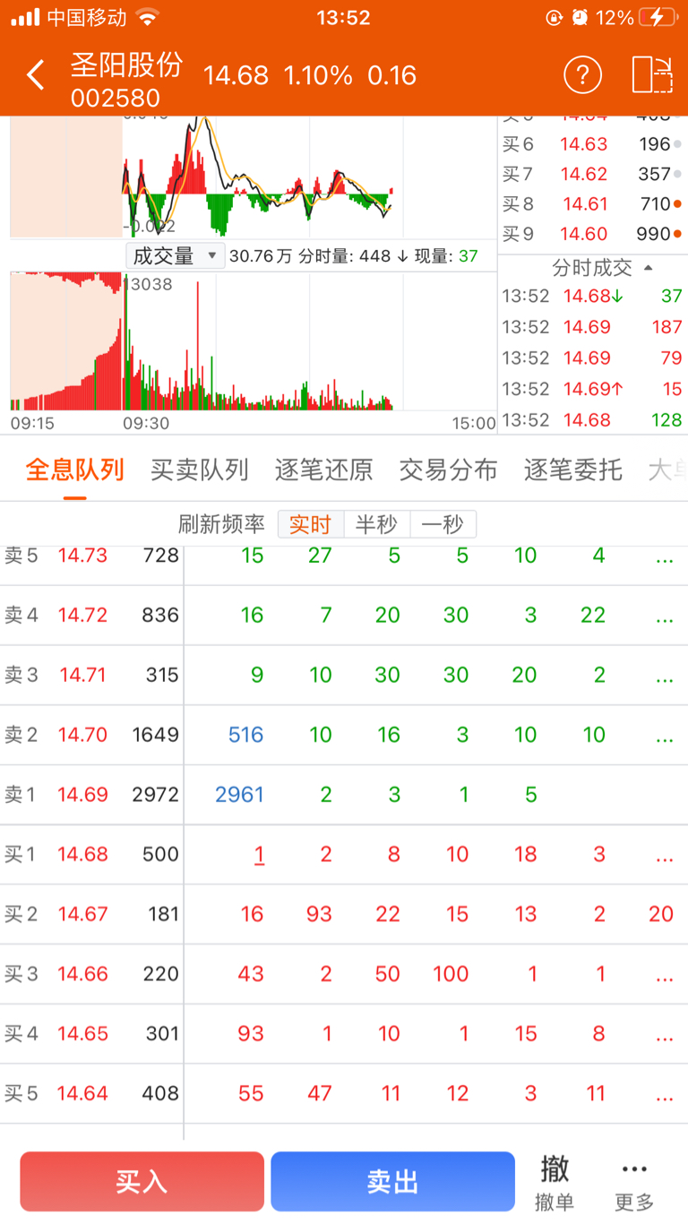Tap the 100 order in 买3 row

point(451,974)
